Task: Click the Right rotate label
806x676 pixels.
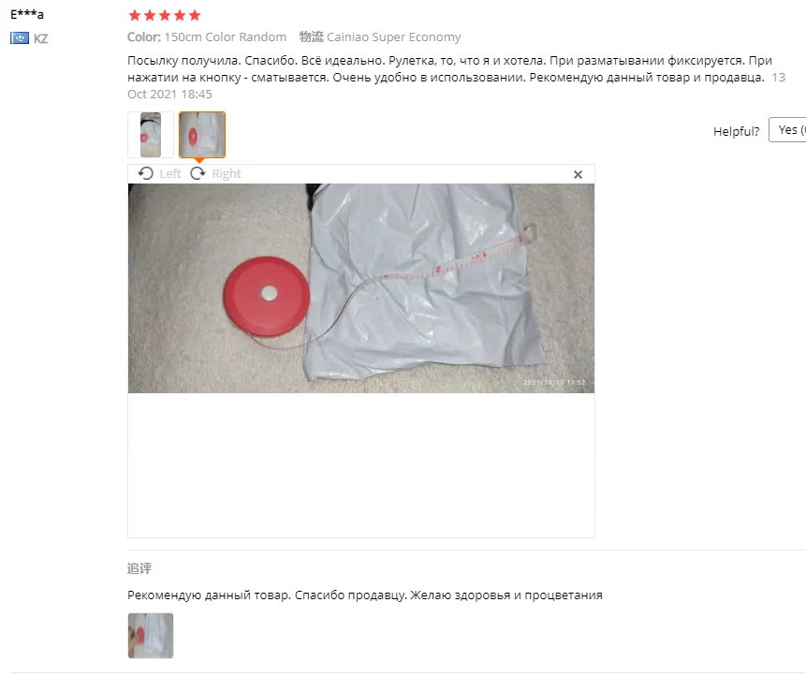Action: [227, 174]
